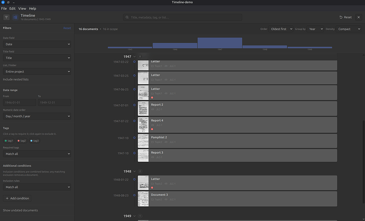This screenshot has height=221, width=365.
Task: Collapse the 1949 year group
Action: [x=134, y=216]
